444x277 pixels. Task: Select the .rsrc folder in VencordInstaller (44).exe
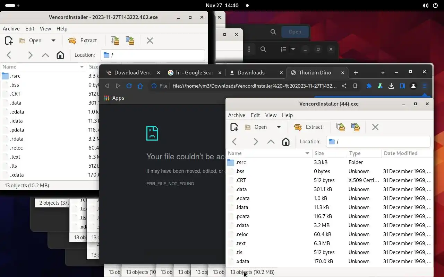[329, 162]
